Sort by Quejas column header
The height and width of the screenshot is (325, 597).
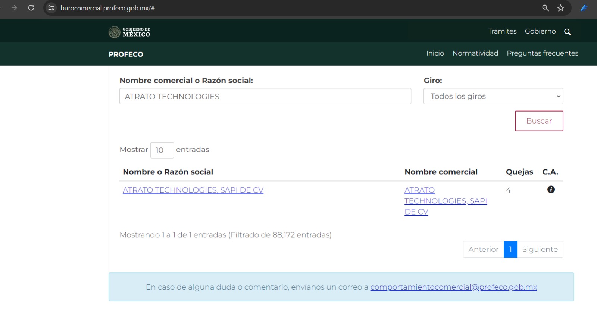(519, 172)
